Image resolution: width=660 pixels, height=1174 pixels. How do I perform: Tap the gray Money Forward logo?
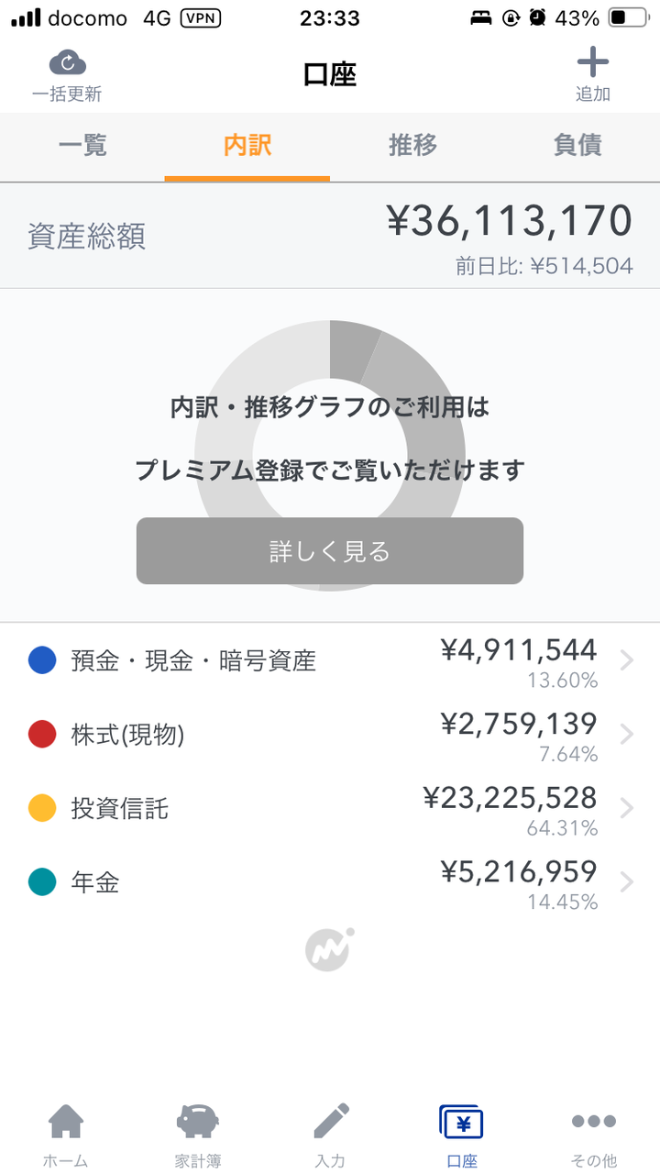(x=329, y=950)
